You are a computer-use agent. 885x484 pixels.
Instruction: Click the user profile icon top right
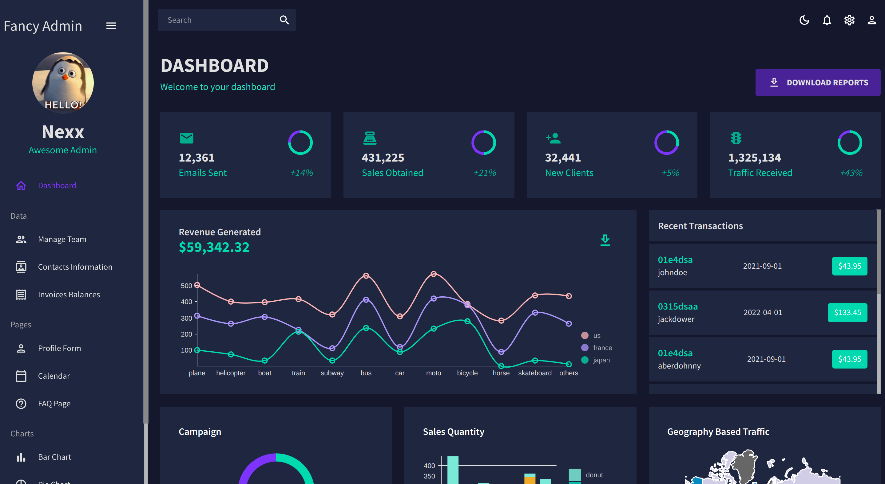pos(871,20)
